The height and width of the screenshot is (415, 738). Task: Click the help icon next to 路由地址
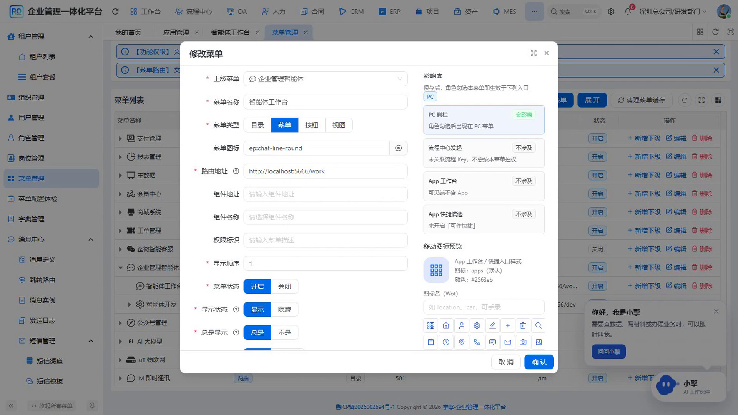(x=236, y=171)
